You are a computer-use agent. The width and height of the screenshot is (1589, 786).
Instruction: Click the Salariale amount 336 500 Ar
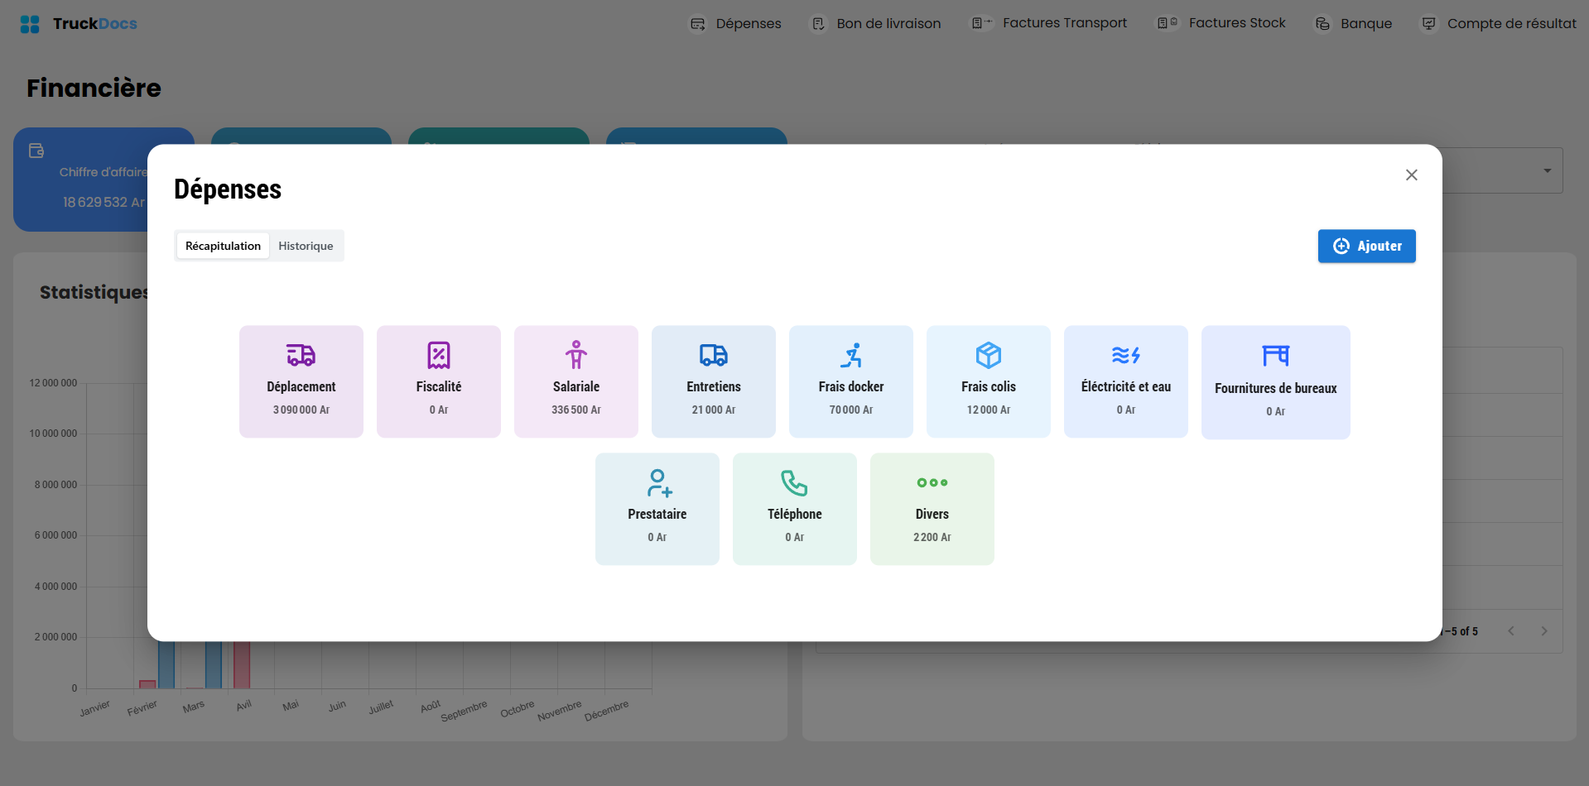[576, 410]
